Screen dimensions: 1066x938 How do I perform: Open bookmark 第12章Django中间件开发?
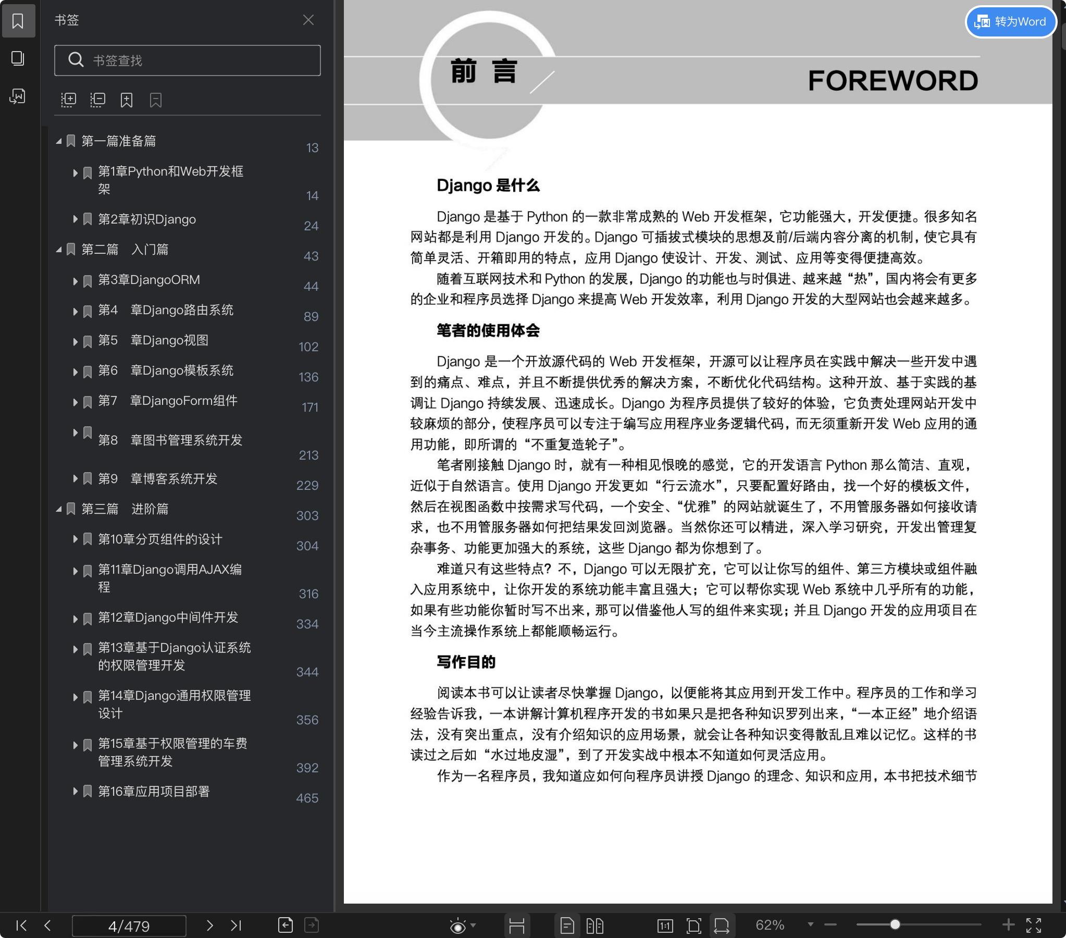(168, 617)
